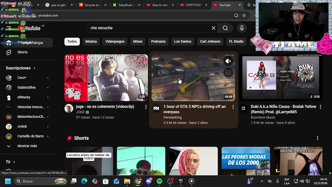
Task: Close the active YouTube tab
Action: [x=240, y=5]
